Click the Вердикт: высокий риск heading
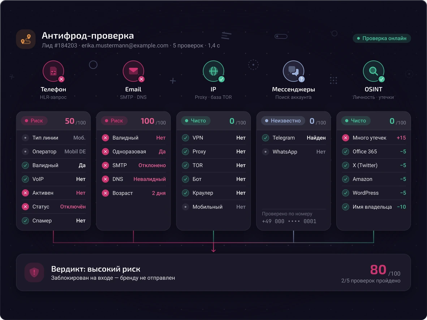The image size is (427, 320). pos(96,269)
